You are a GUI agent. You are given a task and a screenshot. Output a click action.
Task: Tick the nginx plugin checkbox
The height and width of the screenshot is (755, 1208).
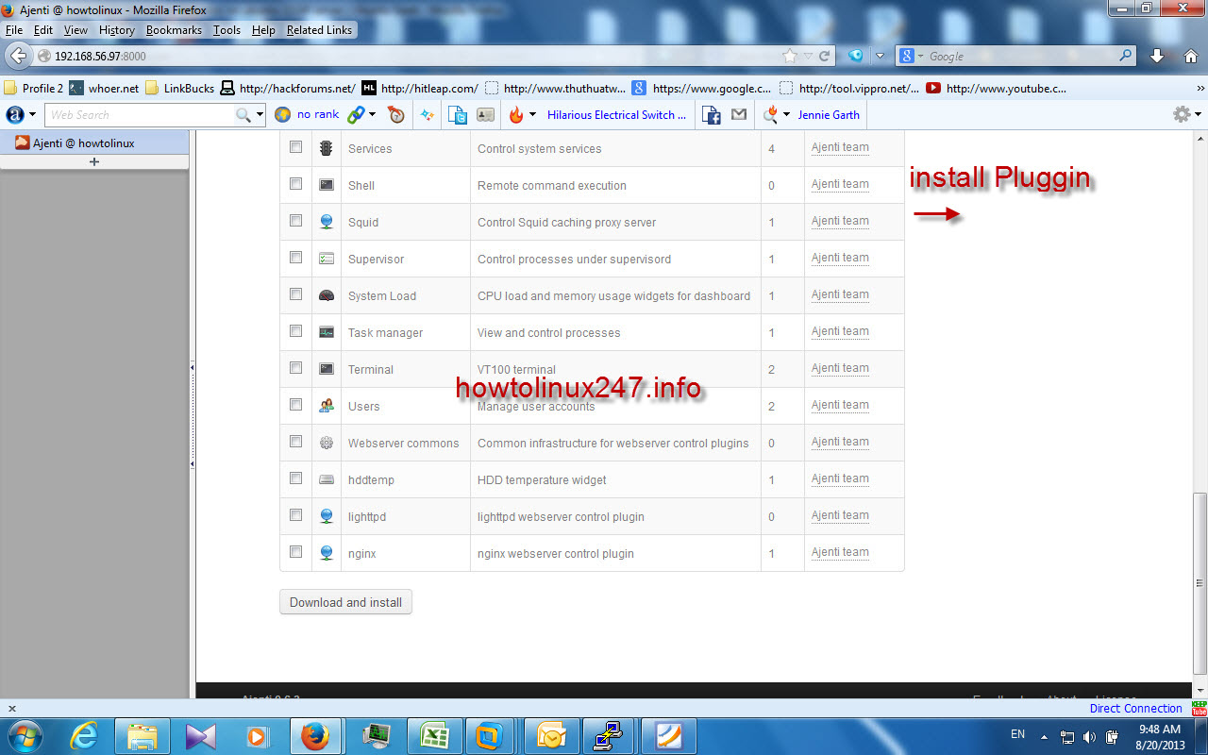pyautogui.click(x=295, y=552)
